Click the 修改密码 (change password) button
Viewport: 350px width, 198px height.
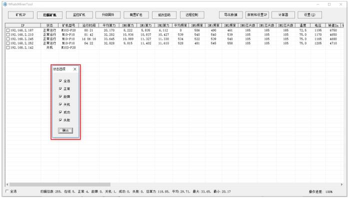click(164, 15)
